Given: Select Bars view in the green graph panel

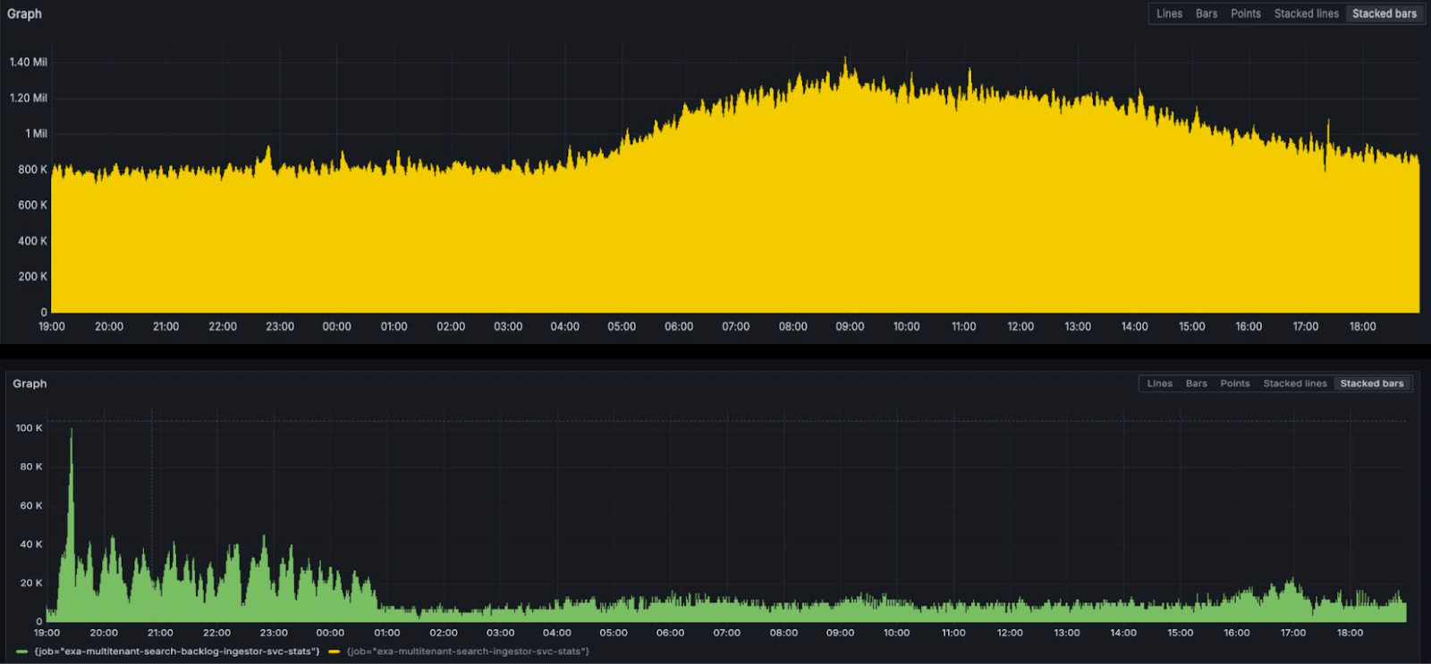Looking at the screenshot, I should click(1196, 383).
